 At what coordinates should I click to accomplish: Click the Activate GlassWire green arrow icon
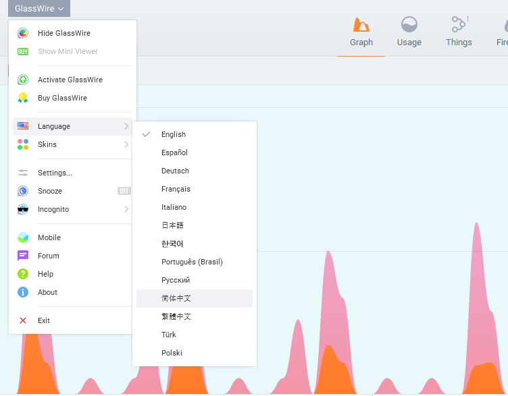point(23,80)
